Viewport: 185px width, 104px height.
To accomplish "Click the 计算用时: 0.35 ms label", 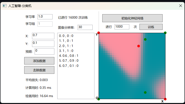I will (38, 88).
